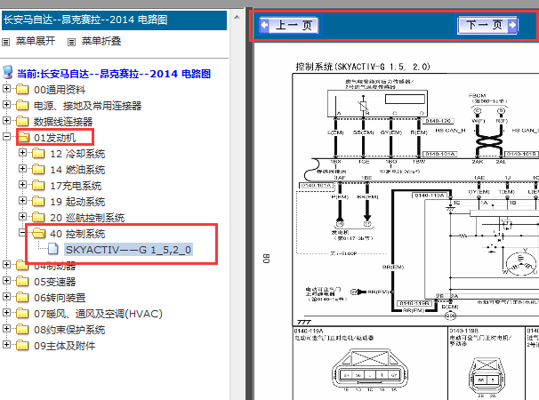The width and height of the screenshot is (539, 400).
Task: Expand the 00通用资料 node
Action: pyautogui.click(x=6, y=89)
